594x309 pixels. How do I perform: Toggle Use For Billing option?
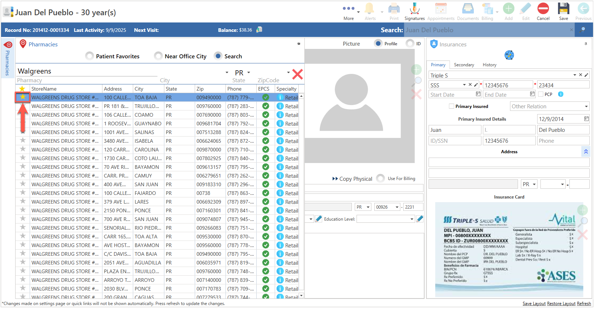(380, 178)
